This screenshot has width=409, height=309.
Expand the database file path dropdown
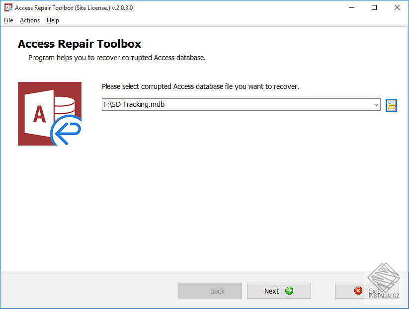(x=377, y=105)
